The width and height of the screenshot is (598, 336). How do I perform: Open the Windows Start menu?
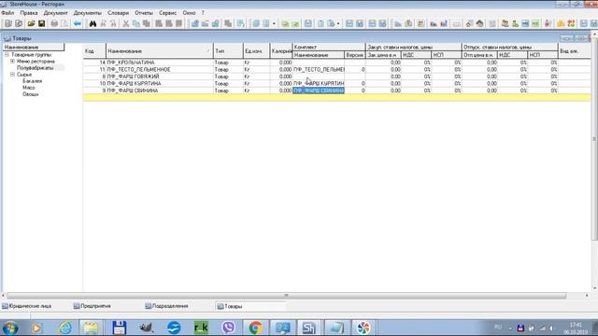coord(10,328)
